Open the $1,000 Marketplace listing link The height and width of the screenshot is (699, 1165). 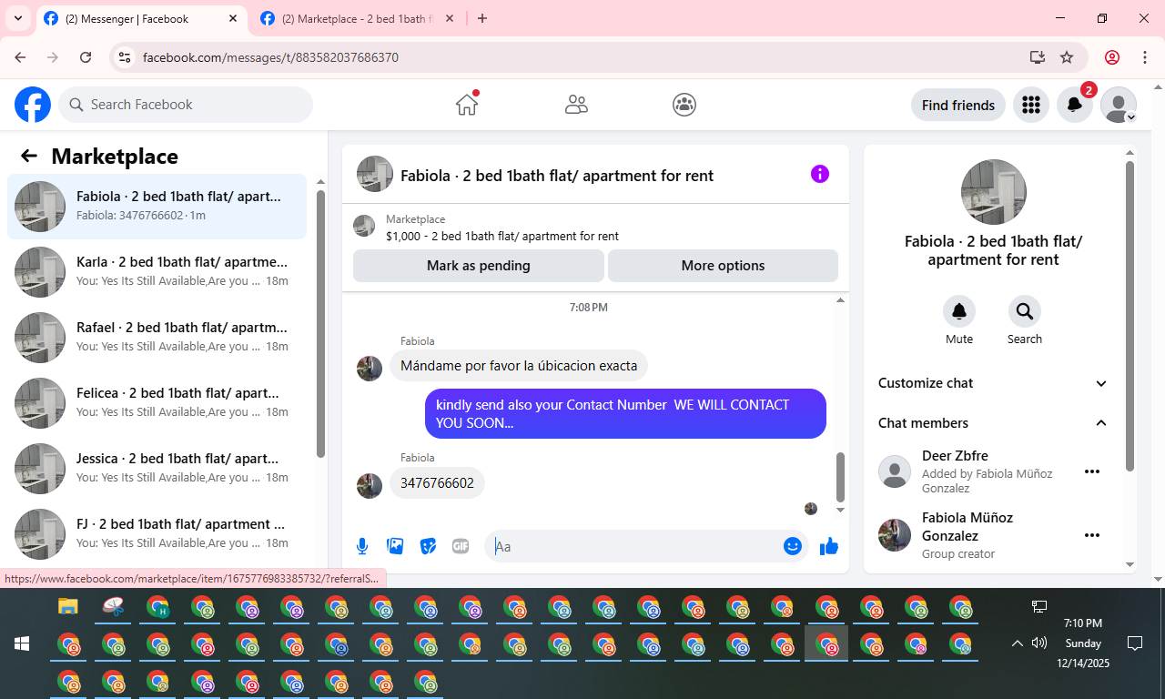(x=502, y=236)
